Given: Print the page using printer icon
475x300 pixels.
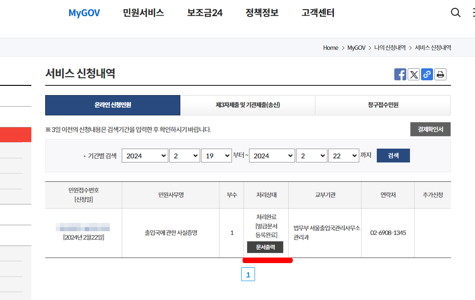Looking at the screenshot, I should (x=440, y=74).
